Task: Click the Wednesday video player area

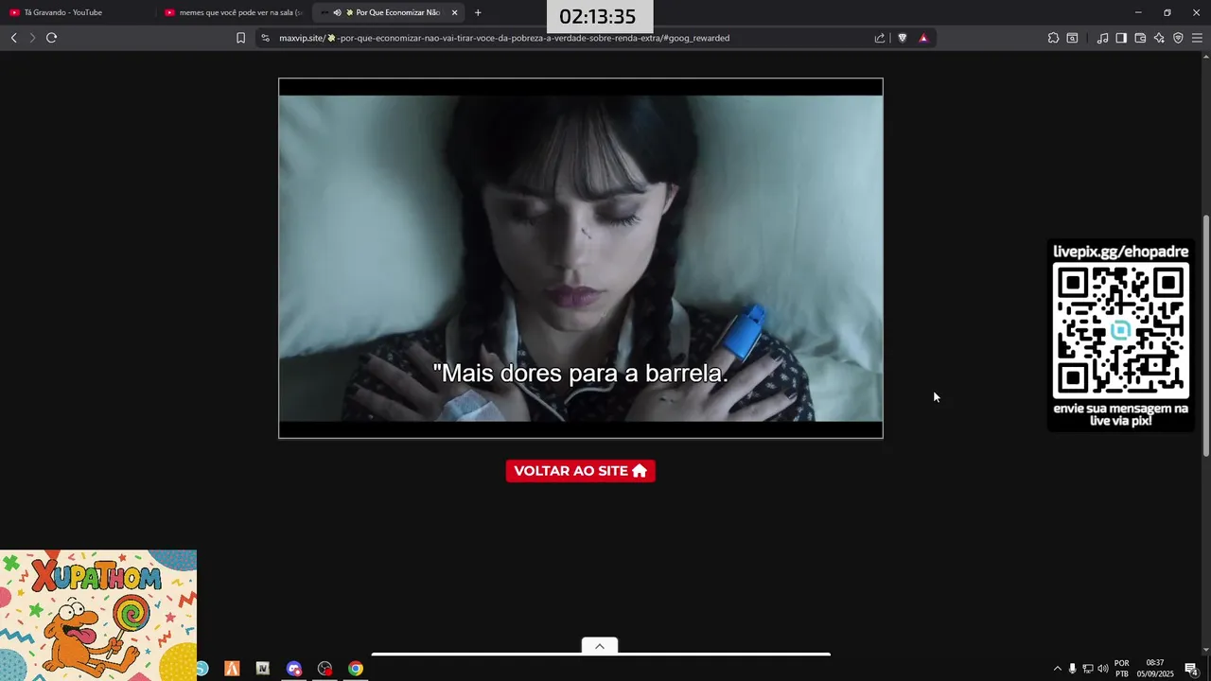Action: 581,258
